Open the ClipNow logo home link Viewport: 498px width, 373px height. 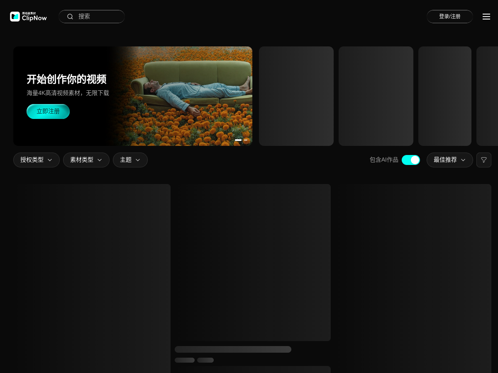pos(28,17)
